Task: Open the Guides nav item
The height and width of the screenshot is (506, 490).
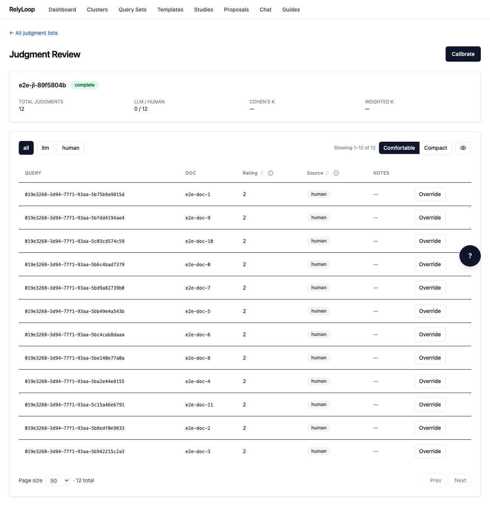Action: click(291, 10)
